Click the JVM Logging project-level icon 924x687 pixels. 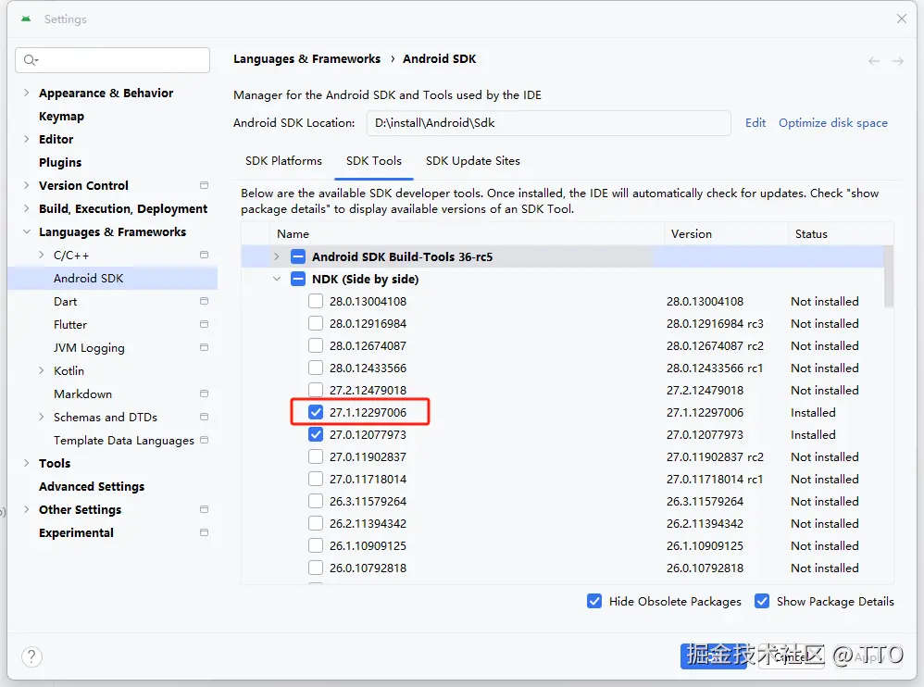(x=204, y=347)
